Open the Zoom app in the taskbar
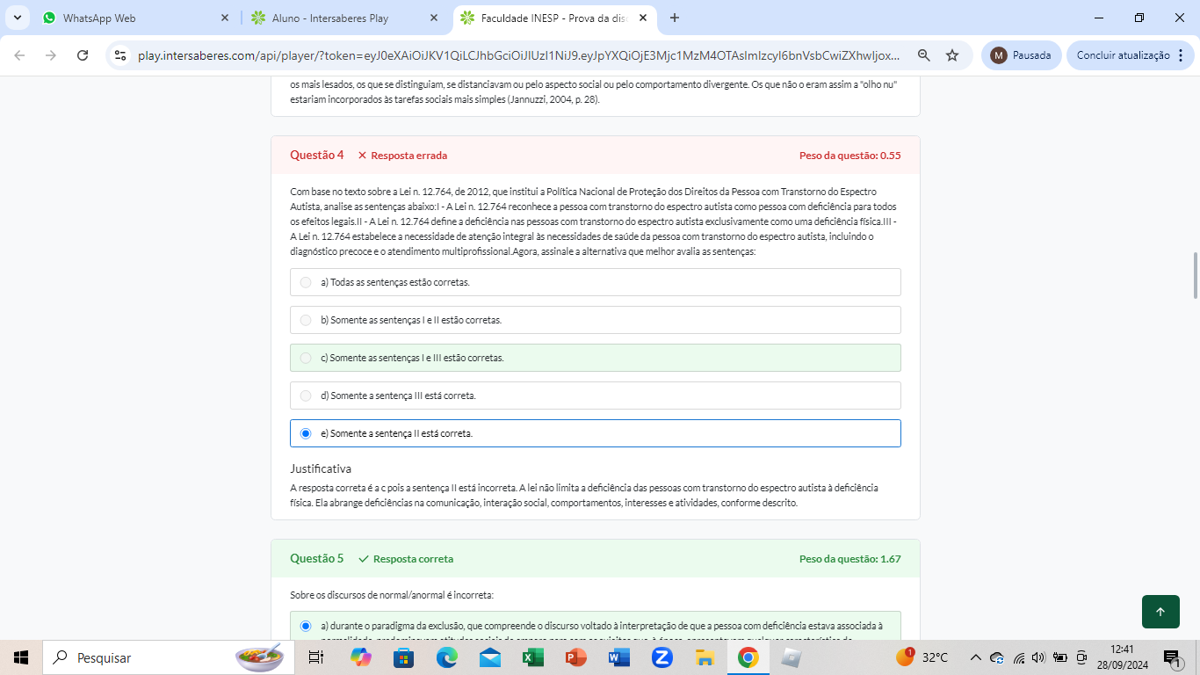The width and height of the screenshot is (1200, 675). (661, 657)
